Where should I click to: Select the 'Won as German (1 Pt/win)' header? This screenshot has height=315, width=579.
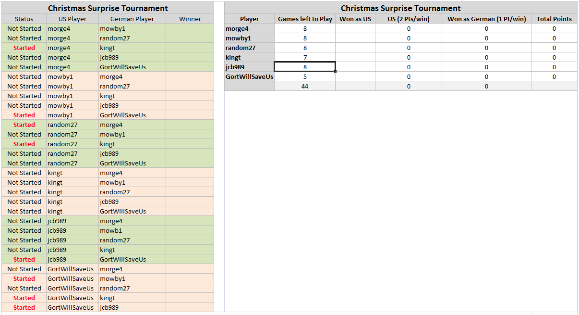coord(486,19)
